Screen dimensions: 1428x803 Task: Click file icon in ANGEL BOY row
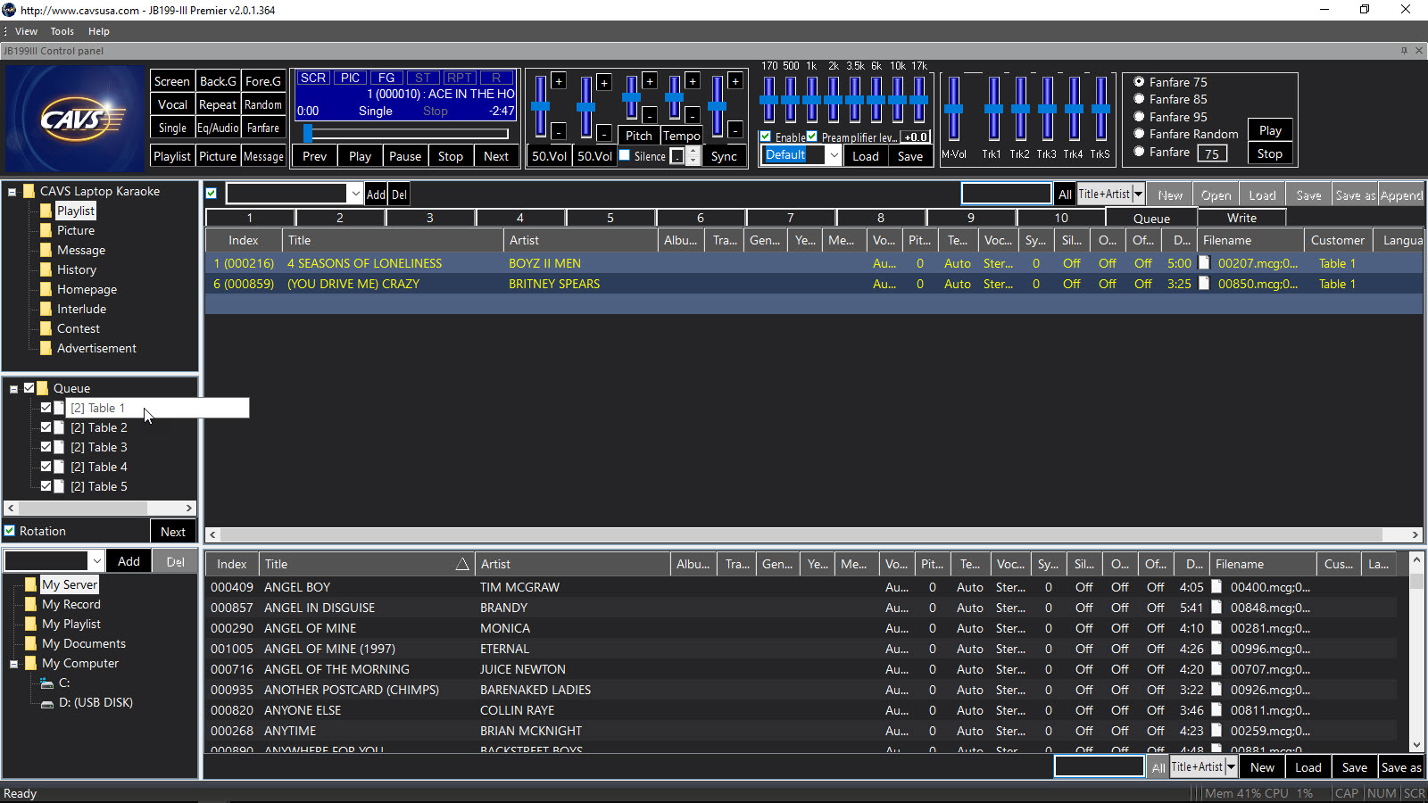click(1216, 587)
